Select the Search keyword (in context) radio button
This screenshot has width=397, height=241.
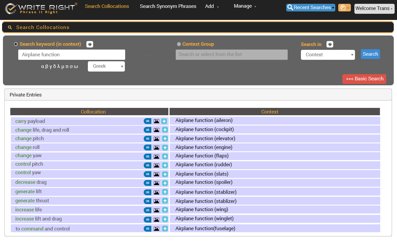tap(16, 44)
